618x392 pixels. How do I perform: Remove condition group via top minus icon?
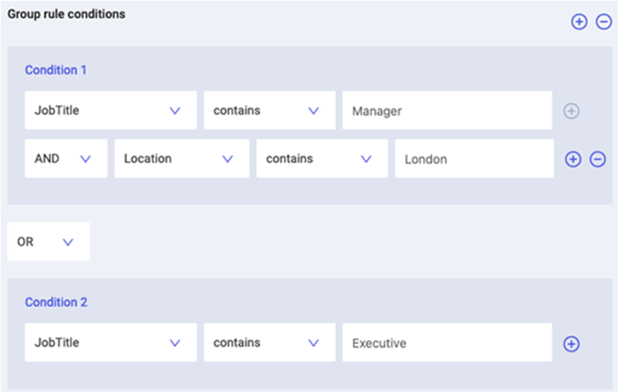pyautogui.click(x=603, y=22)
